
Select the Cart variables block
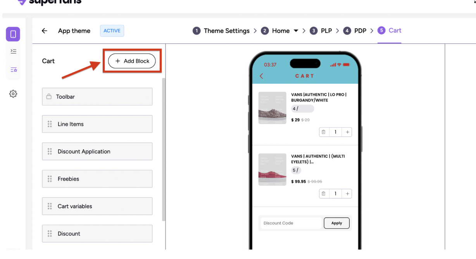[97, 206]
